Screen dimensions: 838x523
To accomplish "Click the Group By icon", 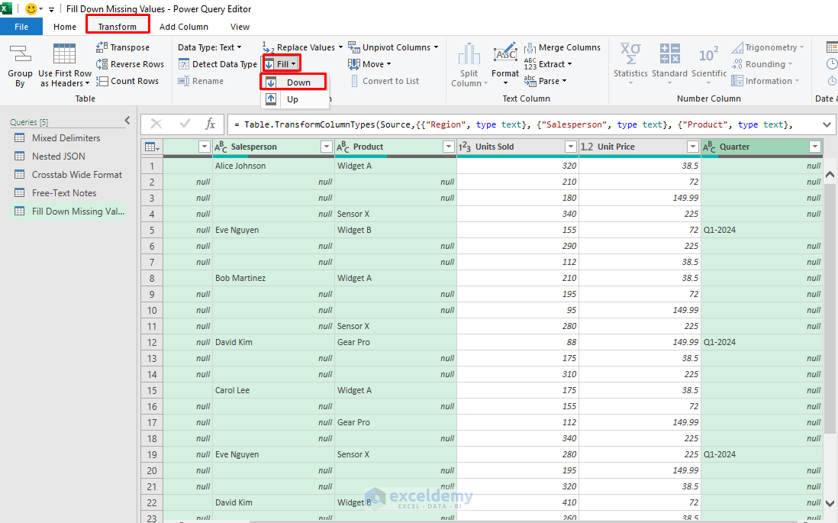I will pos(21,53).
